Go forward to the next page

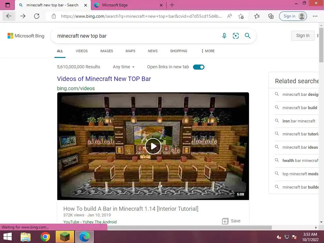tap(23, 16)
